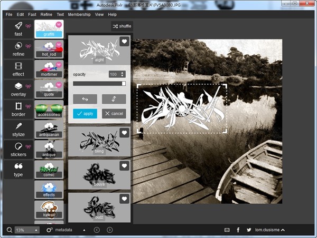Viewport: 317px width, 238px height.
Task: Open the Membership menu
Action: click(79, 15)
